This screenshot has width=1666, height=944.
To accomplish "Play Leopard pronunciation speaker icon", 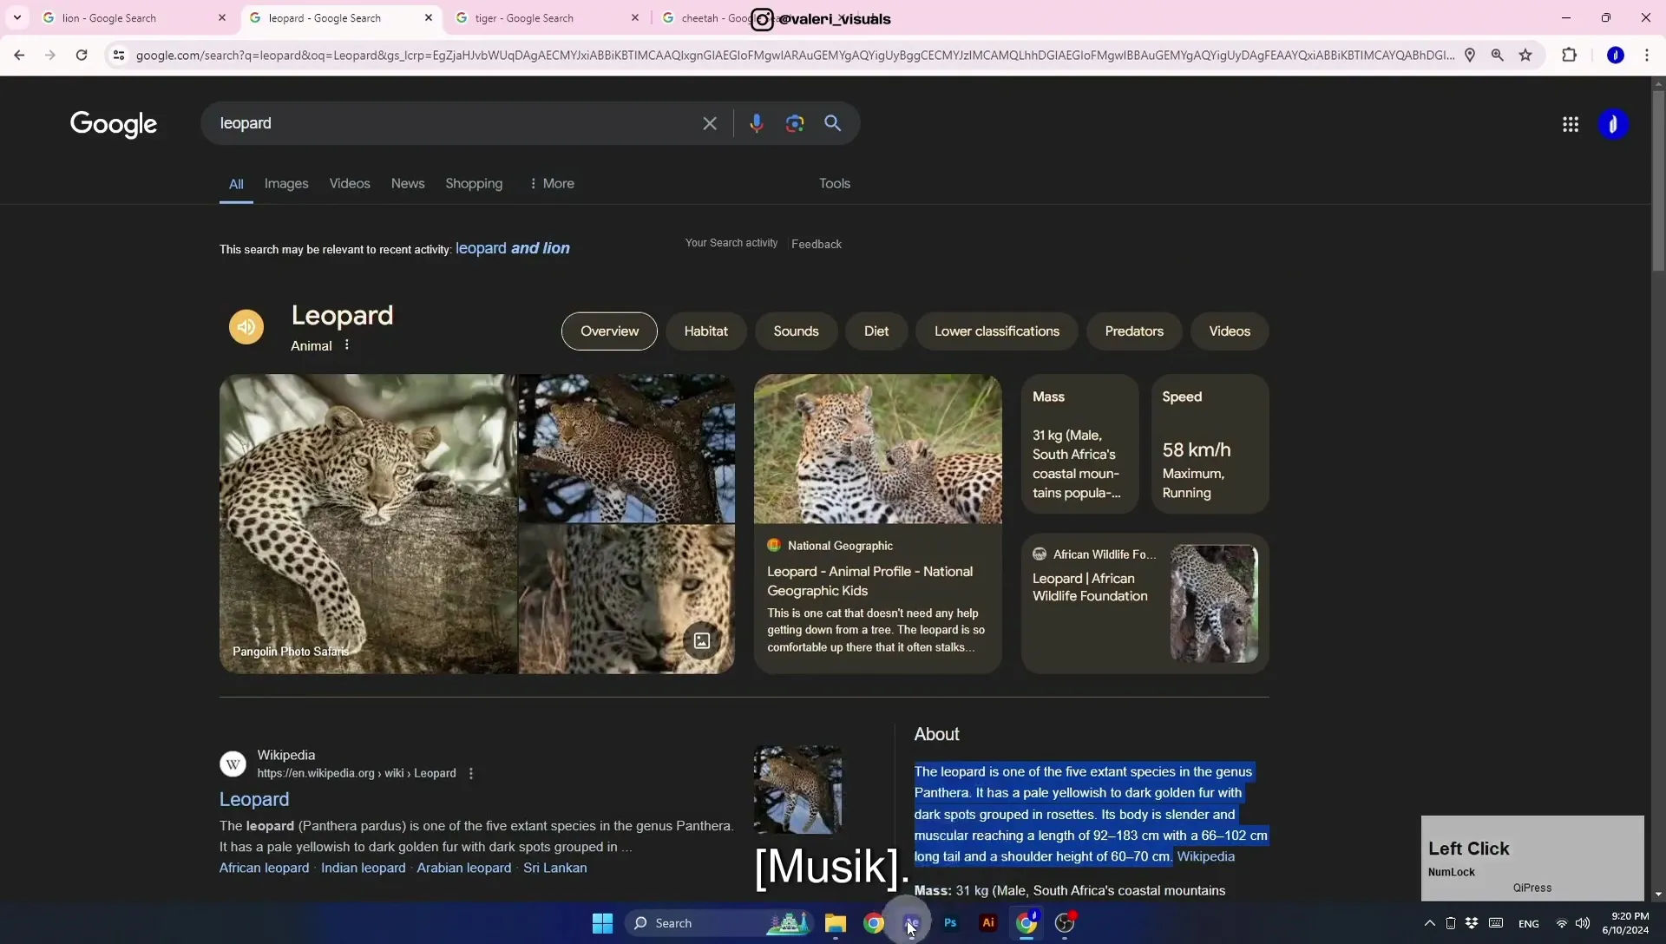I will point(246,327).
